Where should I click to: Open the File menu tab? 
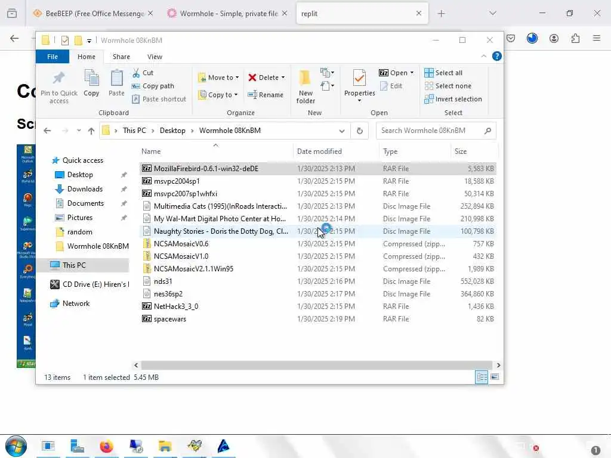pos(53,57)
